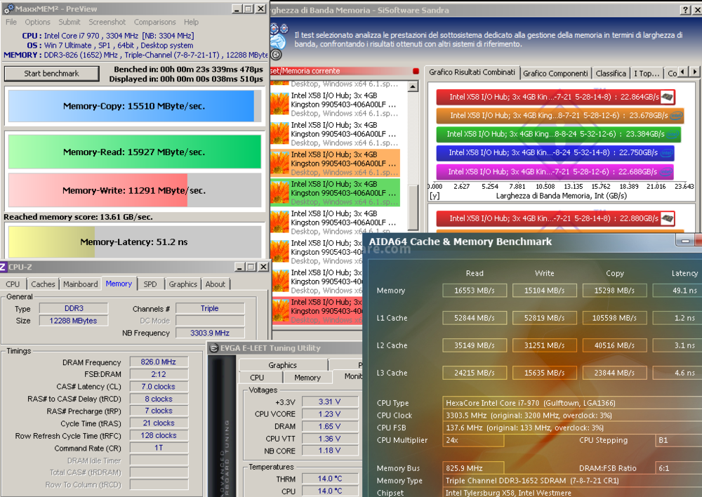Image resolution: width=702 pixels, height=497 pixels.
Task: Switch to the SPD tab in CPU-Z
Action: [150, 284]
